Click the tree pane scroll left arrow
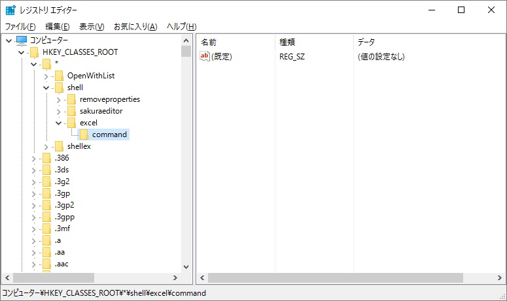Image resolution: width=507 pixels, height=301 pixels. pos(7,277)
